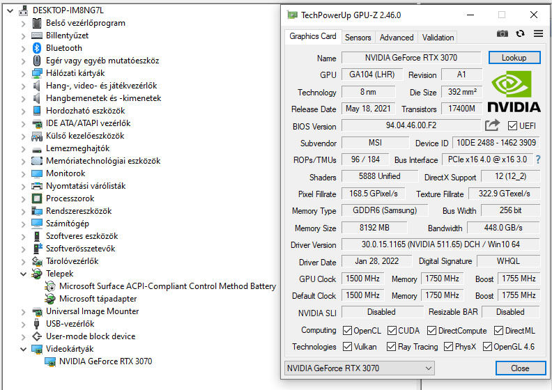Switch to the Advanced tab
552x390 pixels.
pyautogui.click(x=397, y=38)
